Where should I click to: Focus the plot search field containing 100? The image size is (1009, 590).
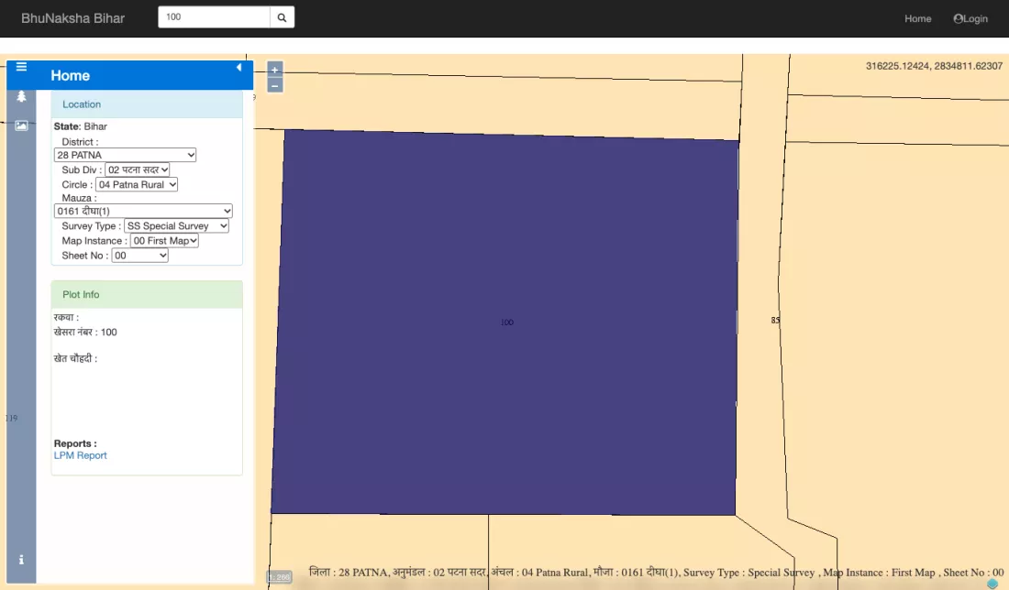[x=214, y=17]
